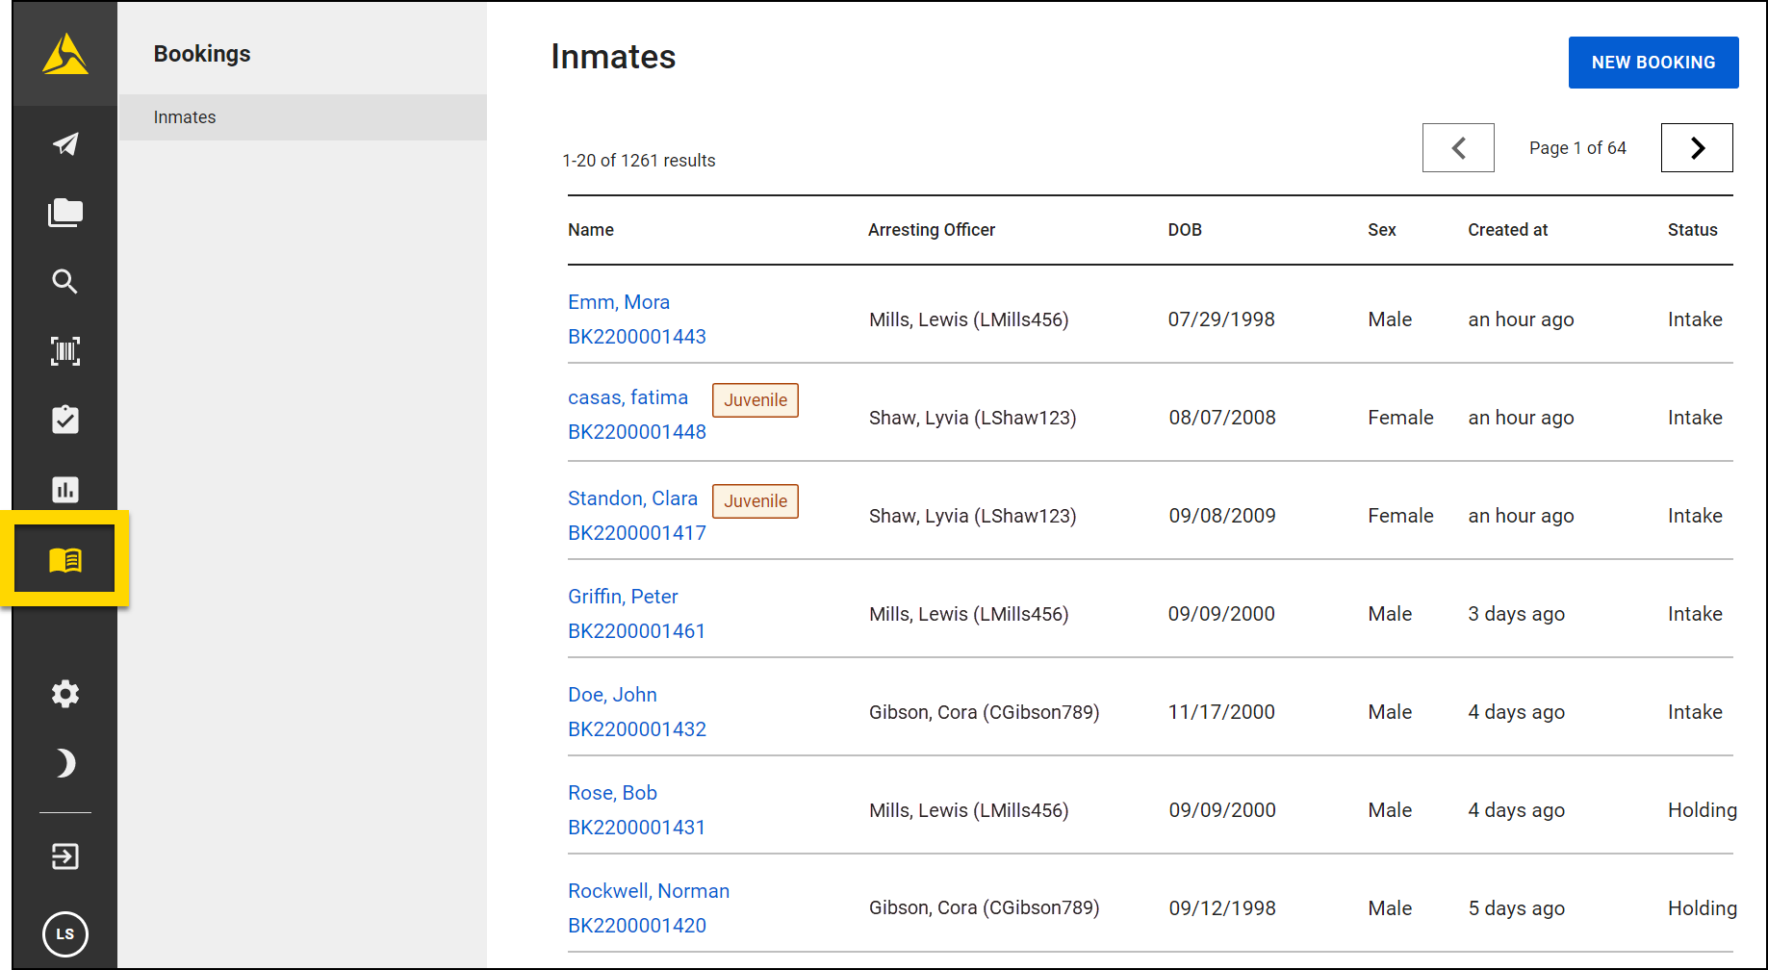Select the clipboard tasks icon

click(x=64, y=421)
